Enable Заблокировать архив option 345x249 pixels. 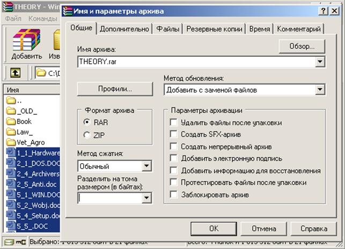tap(174, 195)
